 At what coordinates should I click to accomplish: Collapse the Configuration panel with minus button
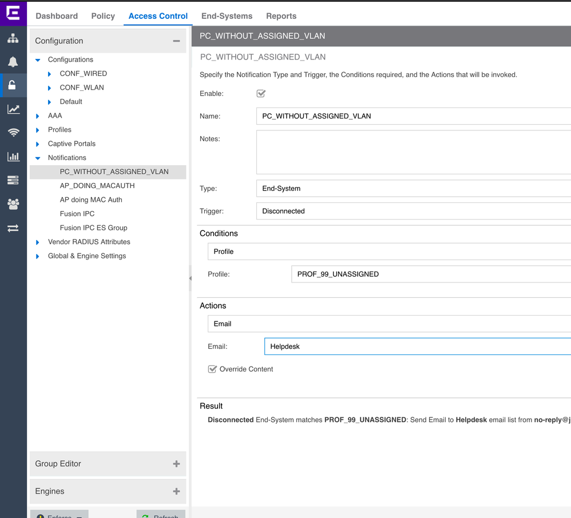[176, 41]
